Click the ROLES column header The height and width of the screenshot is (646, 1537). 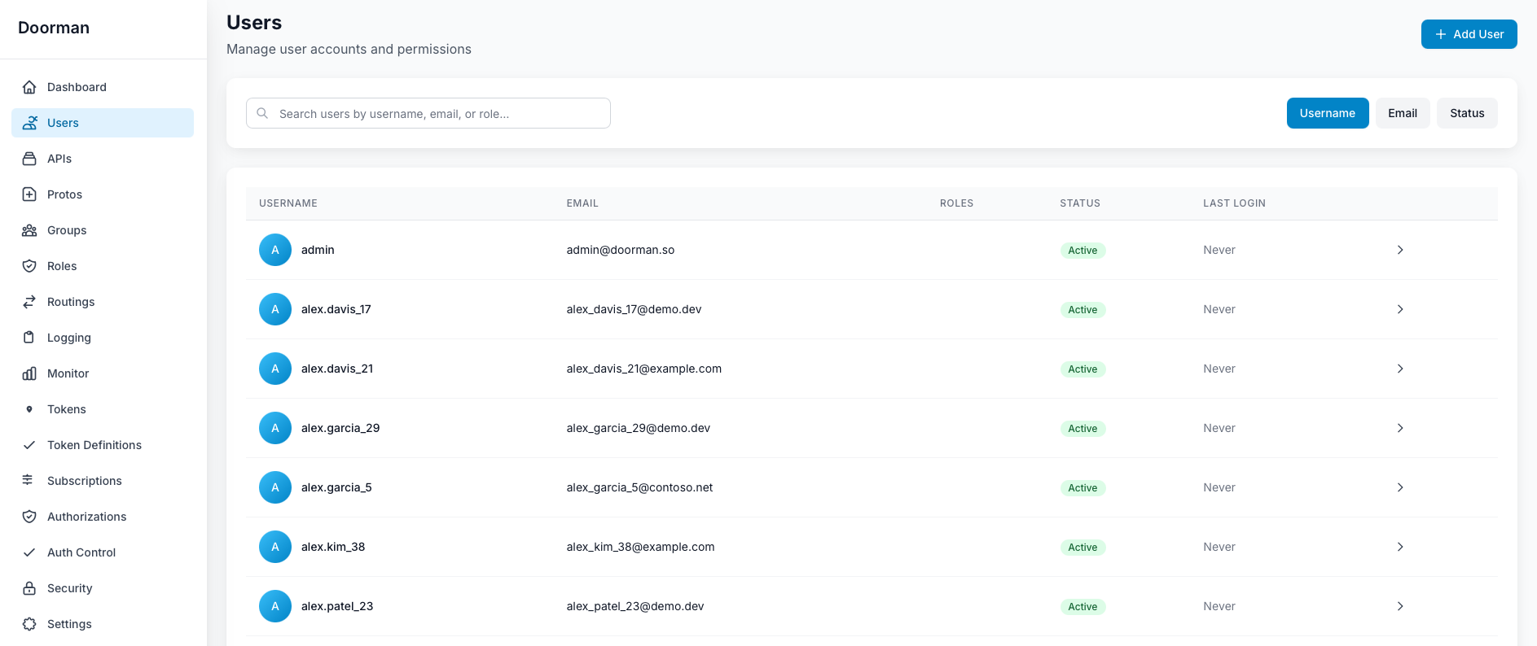point(956,203)
